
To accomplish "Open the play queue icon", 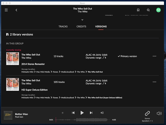I will click(x=102, y=113).
